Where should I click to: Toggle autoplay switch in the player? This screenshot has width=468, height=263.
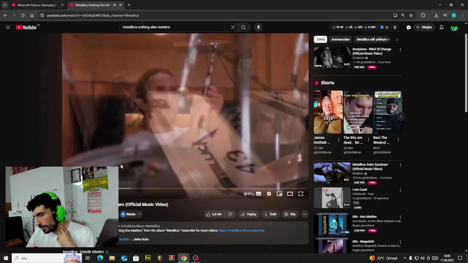point(248,194)
